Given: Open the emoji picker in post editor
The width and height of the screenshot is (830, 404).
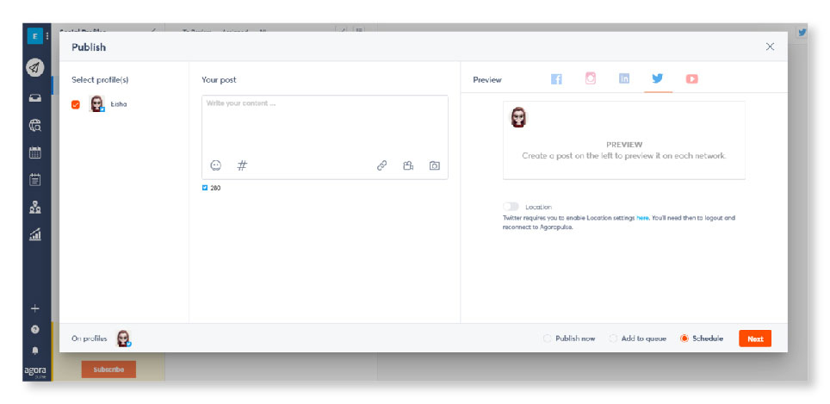Looking at the screenshot, I should point(215,165).
